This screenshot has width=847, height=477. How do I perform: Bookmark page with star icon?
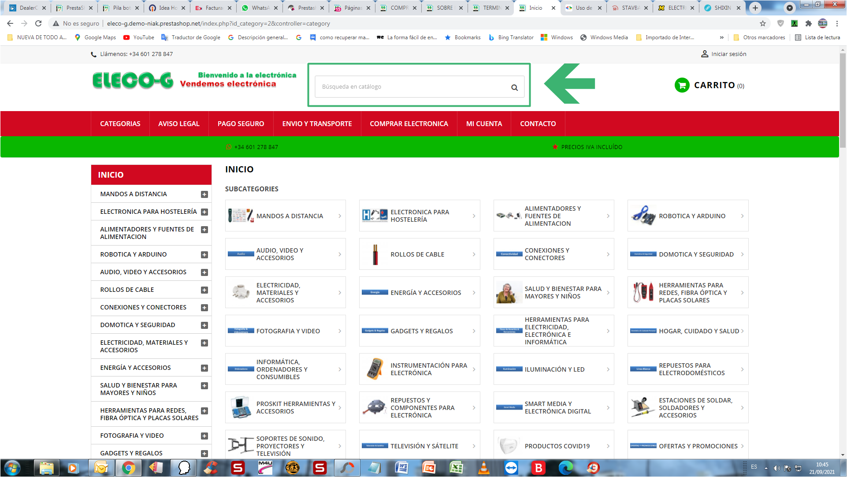pos(763,23)
